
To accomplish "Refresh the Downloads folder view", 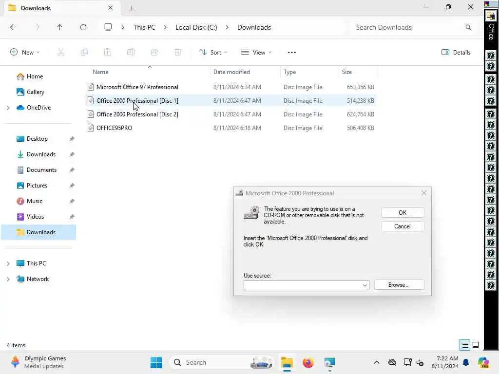I will 83,27.
